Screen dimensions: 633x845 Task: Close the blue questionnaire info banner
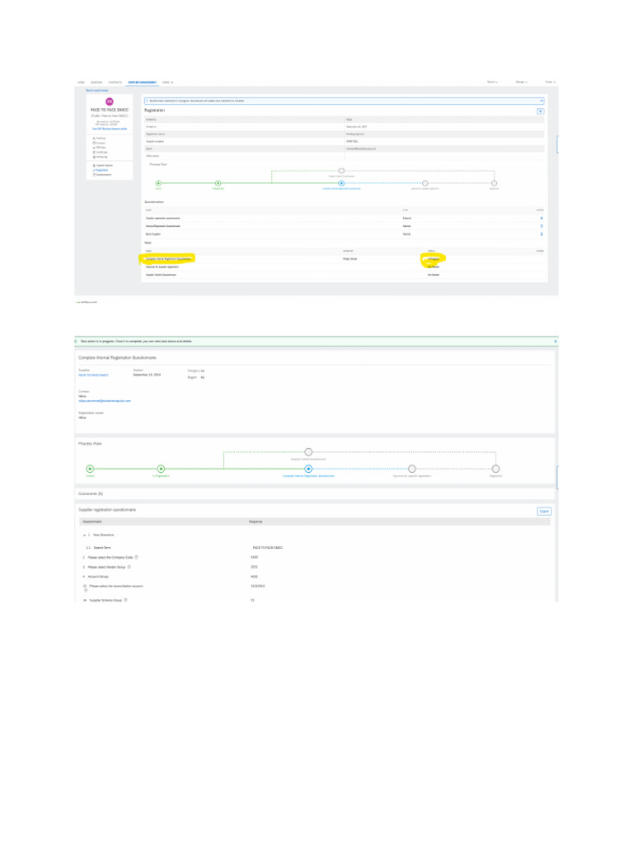click(542, 101)
